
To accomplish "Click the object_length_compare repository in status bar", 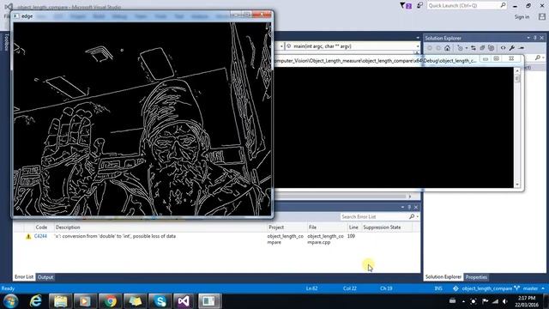I will [x=483, y=288].
